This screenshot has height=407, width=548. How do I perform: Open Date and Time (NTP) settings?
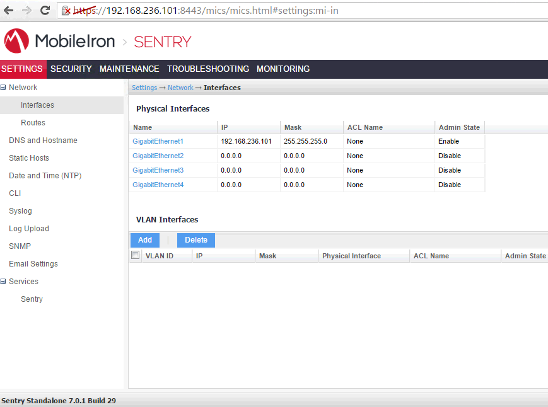pos(45,176)
